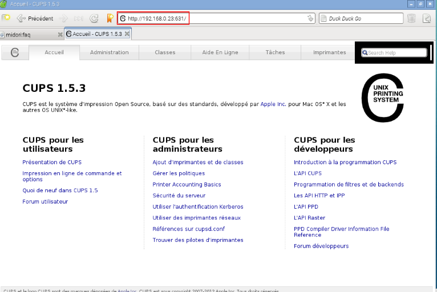This screenshot has height=292, width=437.
Task: Open Forum utilisateur link
Action: point(45,201)
